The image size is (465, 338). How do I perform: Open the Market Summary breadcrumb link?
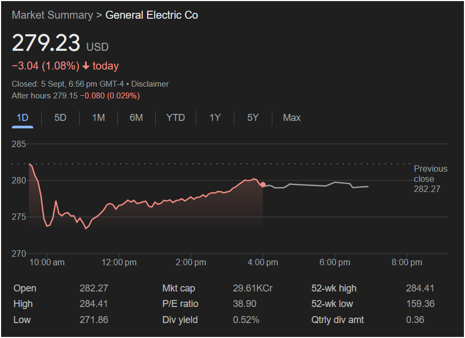pos(52,15)
